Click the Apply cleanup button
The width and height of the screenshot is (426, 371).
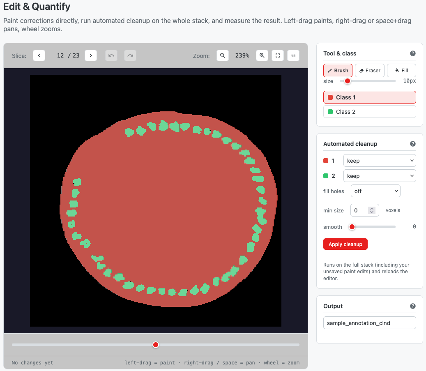click(x=345, y=244)
